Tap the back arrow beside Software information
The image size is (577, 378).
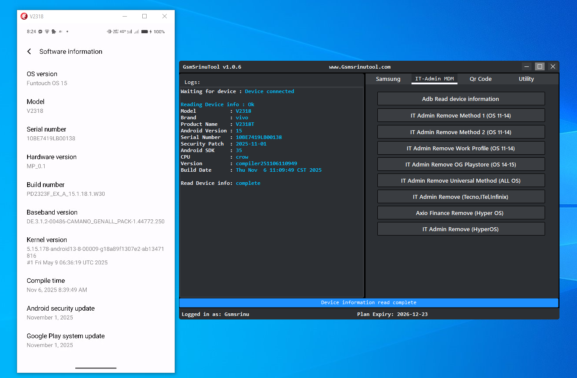(29, 52)
